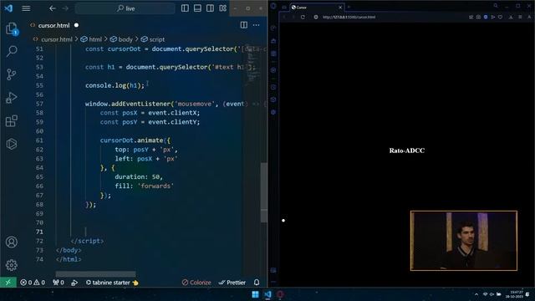
Task: Open the tabnine starter status item
Action: tap(112, 283)
